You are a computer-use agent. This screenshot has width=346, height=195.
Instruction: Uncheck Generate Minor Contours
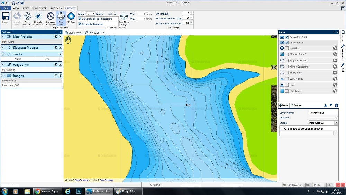click(80, 19)
